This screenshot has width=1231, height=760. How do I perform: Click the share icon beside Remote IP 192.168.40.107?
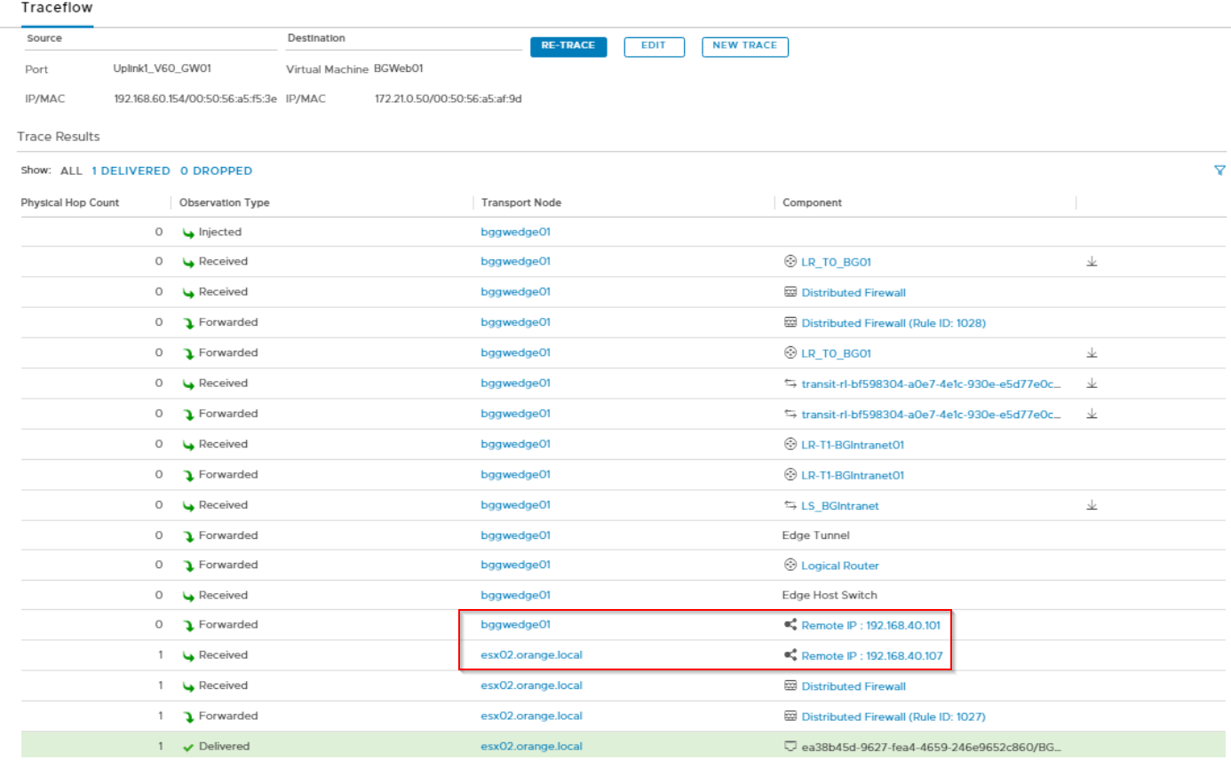coord(789,654)
